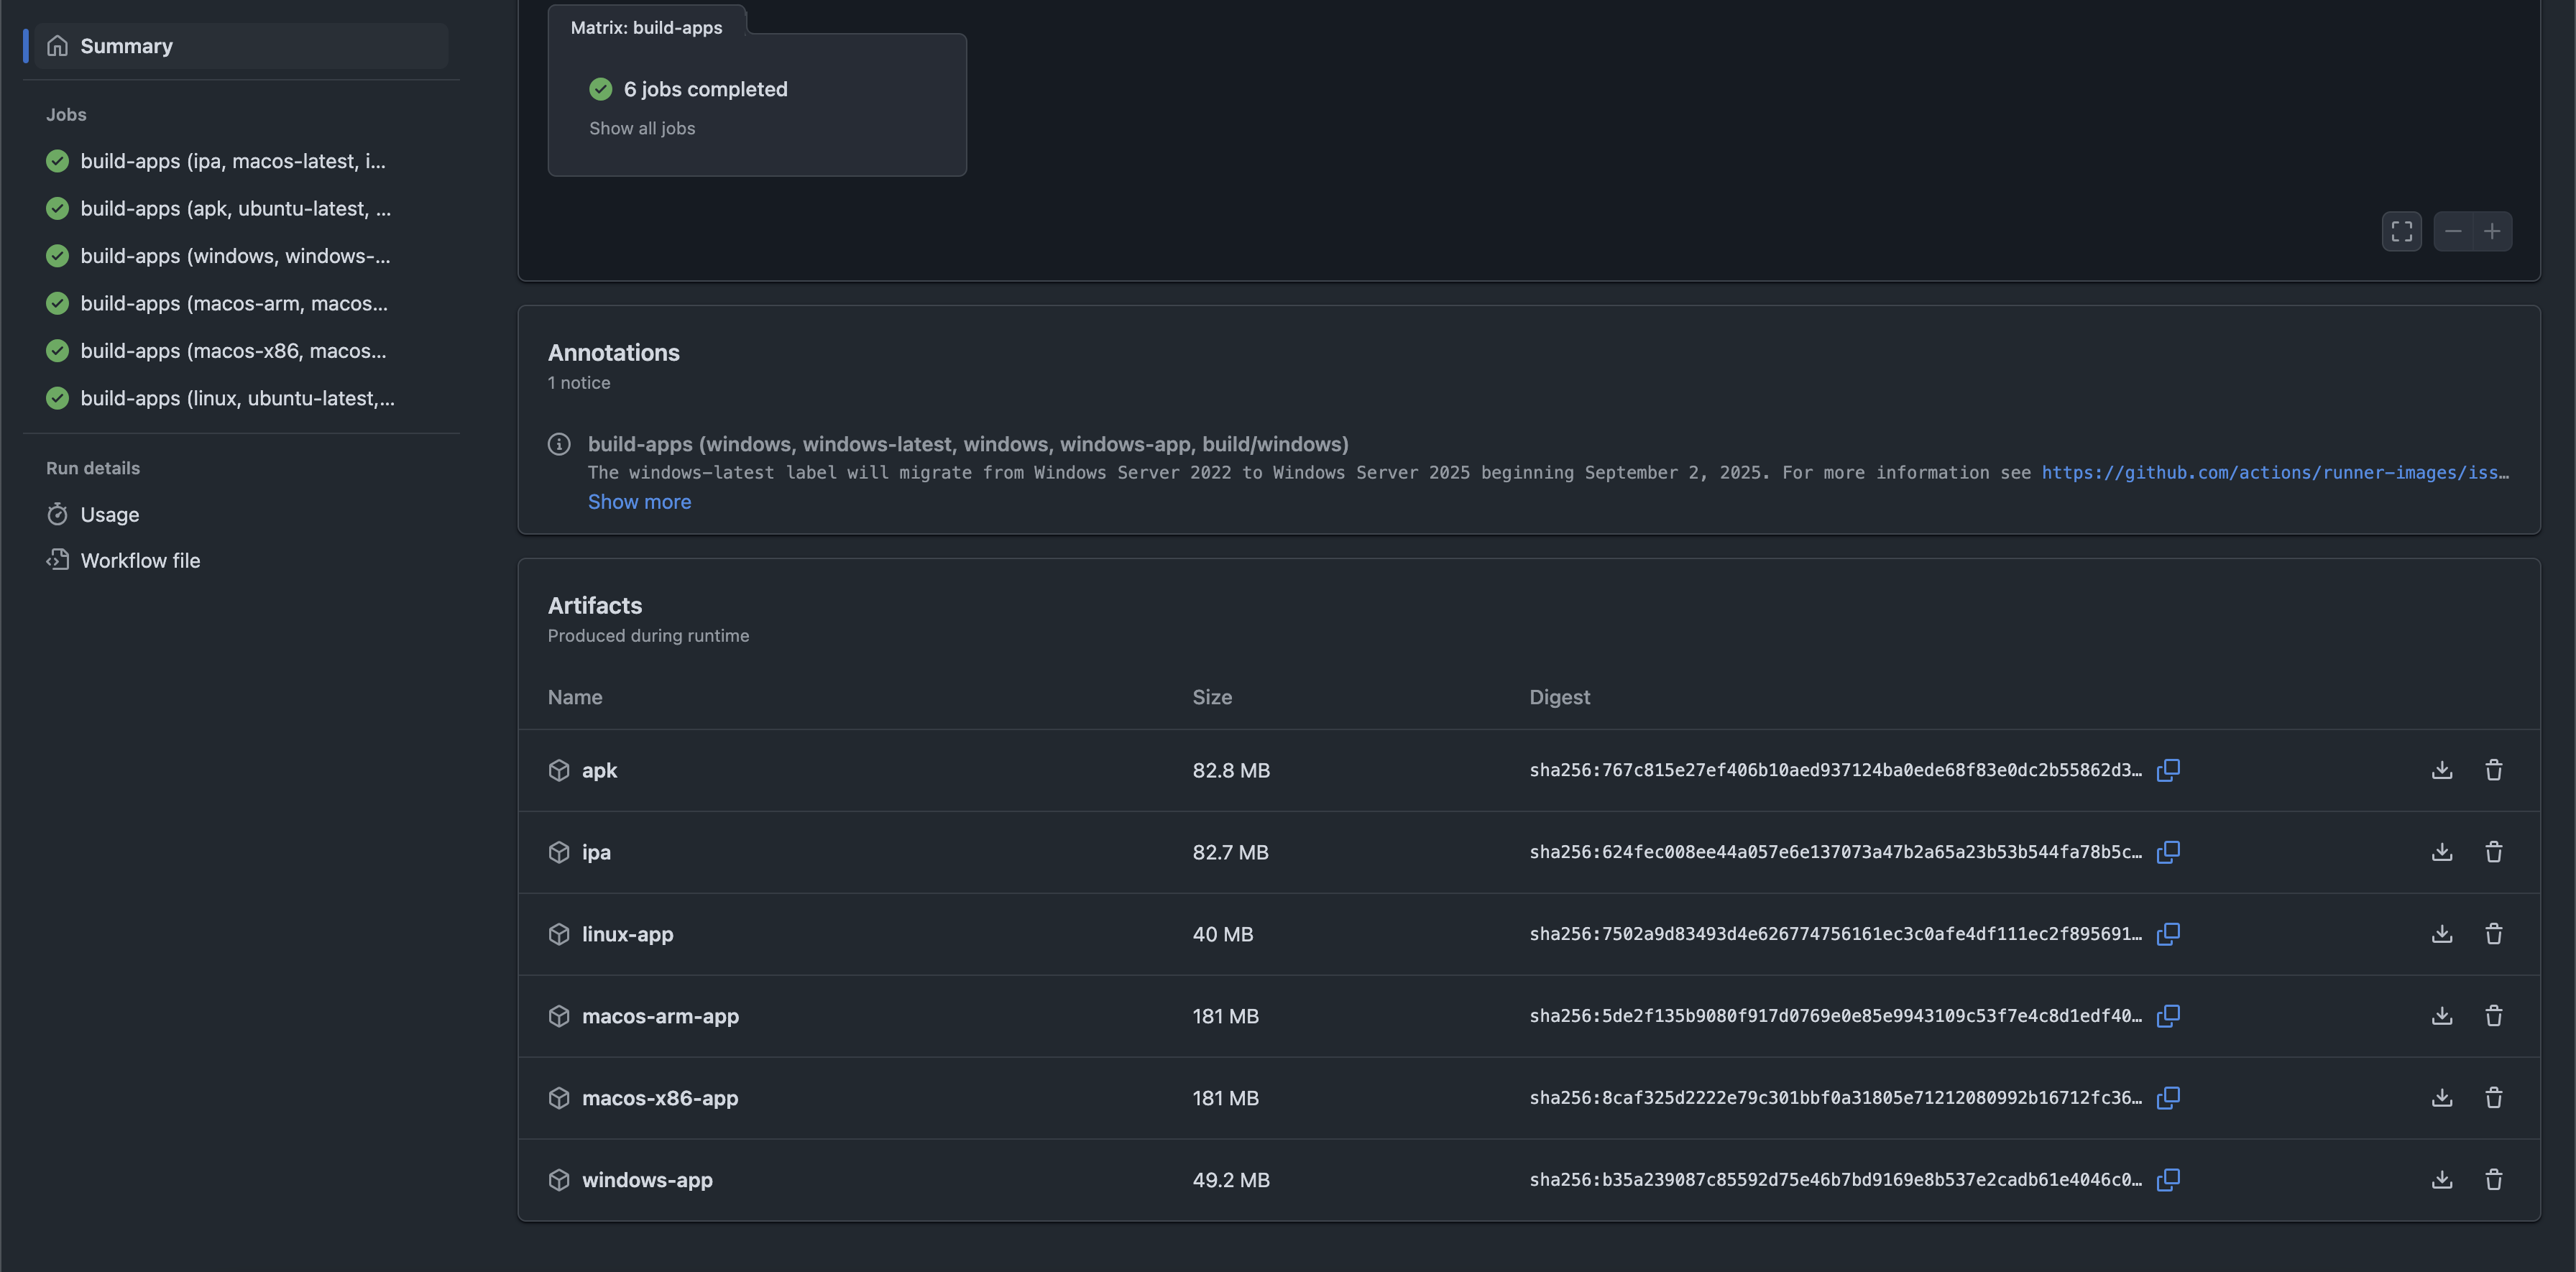Image resolution: width=2576 pixels, height=1272 pixels.
Task: Copy the ipa sha256 digest
Action: coord(2168,852)
